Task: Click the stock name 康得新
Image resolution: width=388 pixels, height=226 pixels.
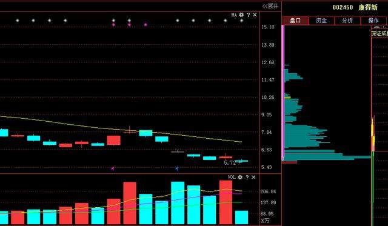Action: (x=368, y=7)
